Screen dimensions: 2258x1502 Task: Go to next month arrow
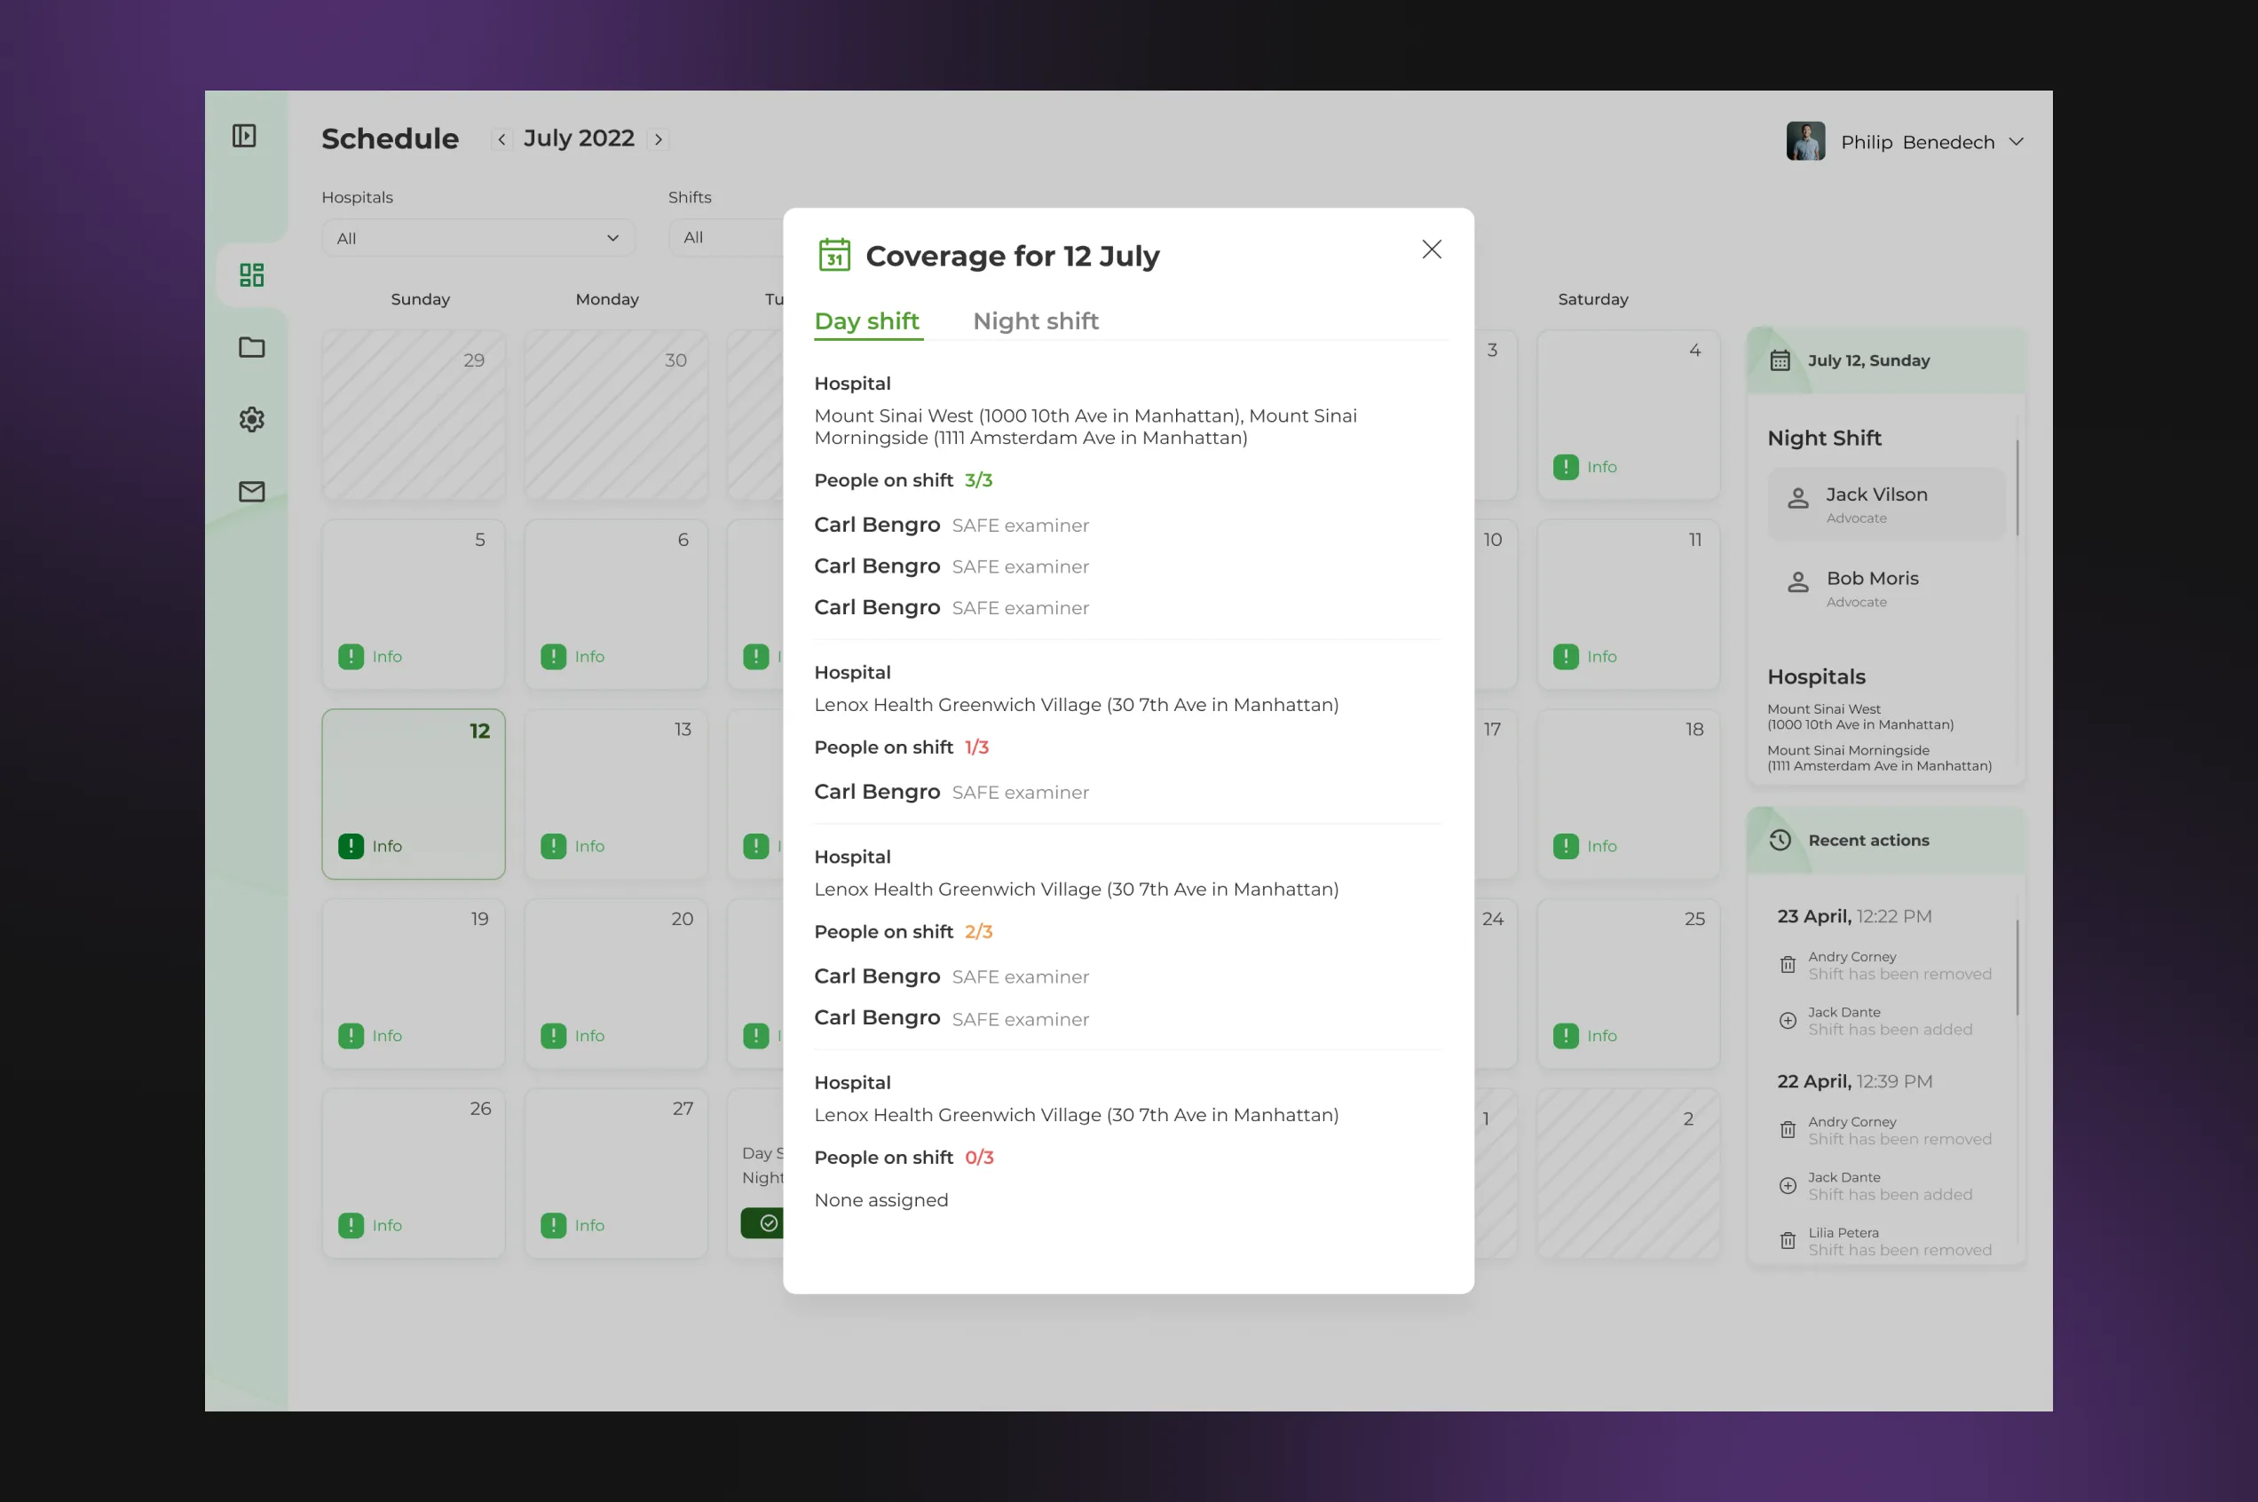[x=658, y=140]
